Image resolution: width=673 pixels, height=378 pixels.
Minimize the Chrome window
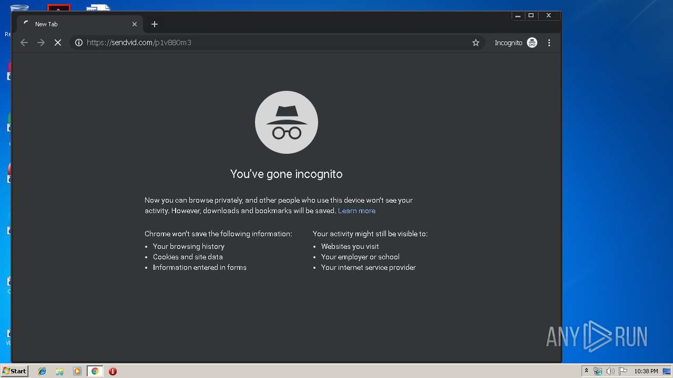(518, 16)
